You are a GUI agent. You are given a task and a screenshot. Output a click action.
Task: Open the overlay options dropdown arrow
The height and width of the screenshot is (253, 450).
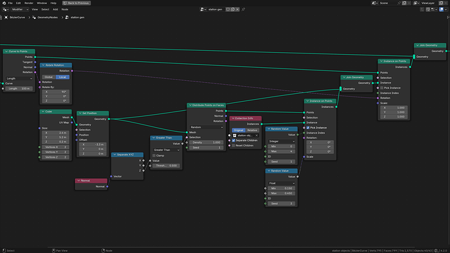[446, 10]
